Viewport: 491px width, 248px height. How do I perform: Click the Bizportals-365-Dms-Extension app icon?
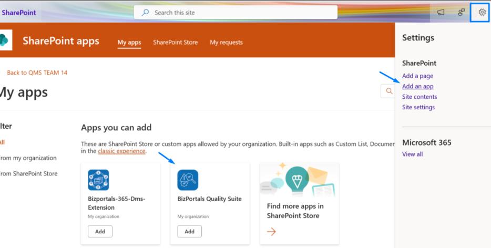98,180
